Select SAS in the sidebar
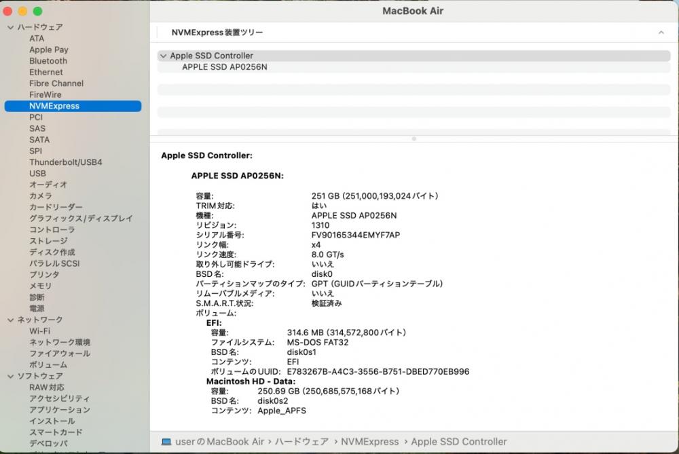Screen dimensions: 679x454 tap(37, 128)
